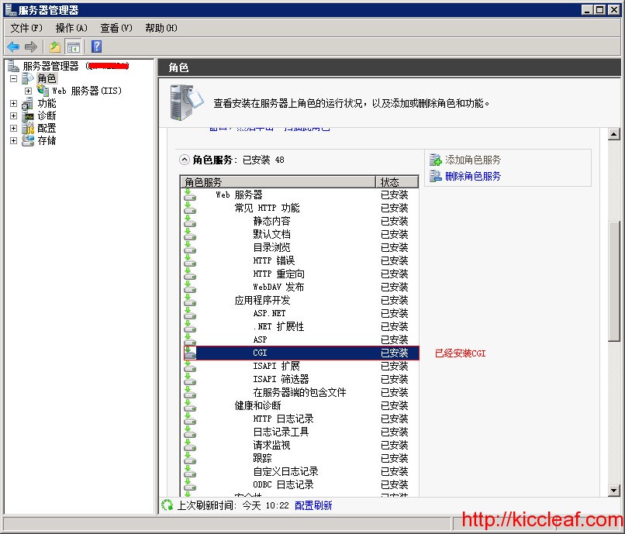Select the 日志记录工具 row
The image size is (625, 534).
[302, 432]
